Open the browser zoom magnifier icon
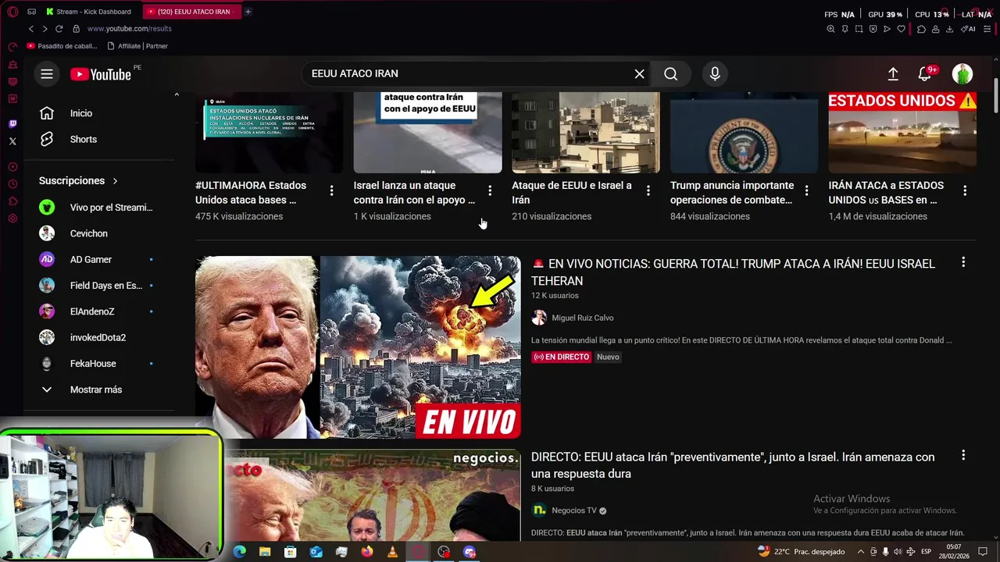Image resolution: width=1000 pixels, height=562 pixels. (830, 29)
